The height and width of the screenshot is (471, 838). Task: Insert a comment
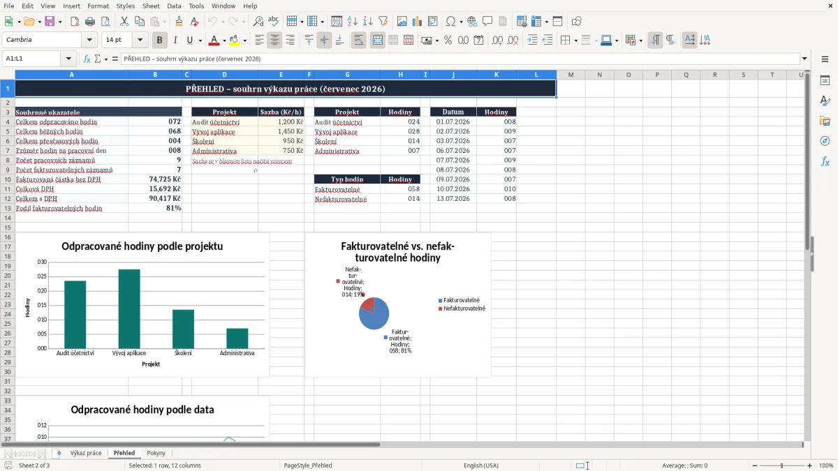pyautogui.click(x=487, y=22)
